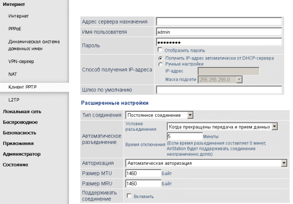Open the NAT sidebar page
The width and height of the screenshot is (293, 204).
point(13,74)
